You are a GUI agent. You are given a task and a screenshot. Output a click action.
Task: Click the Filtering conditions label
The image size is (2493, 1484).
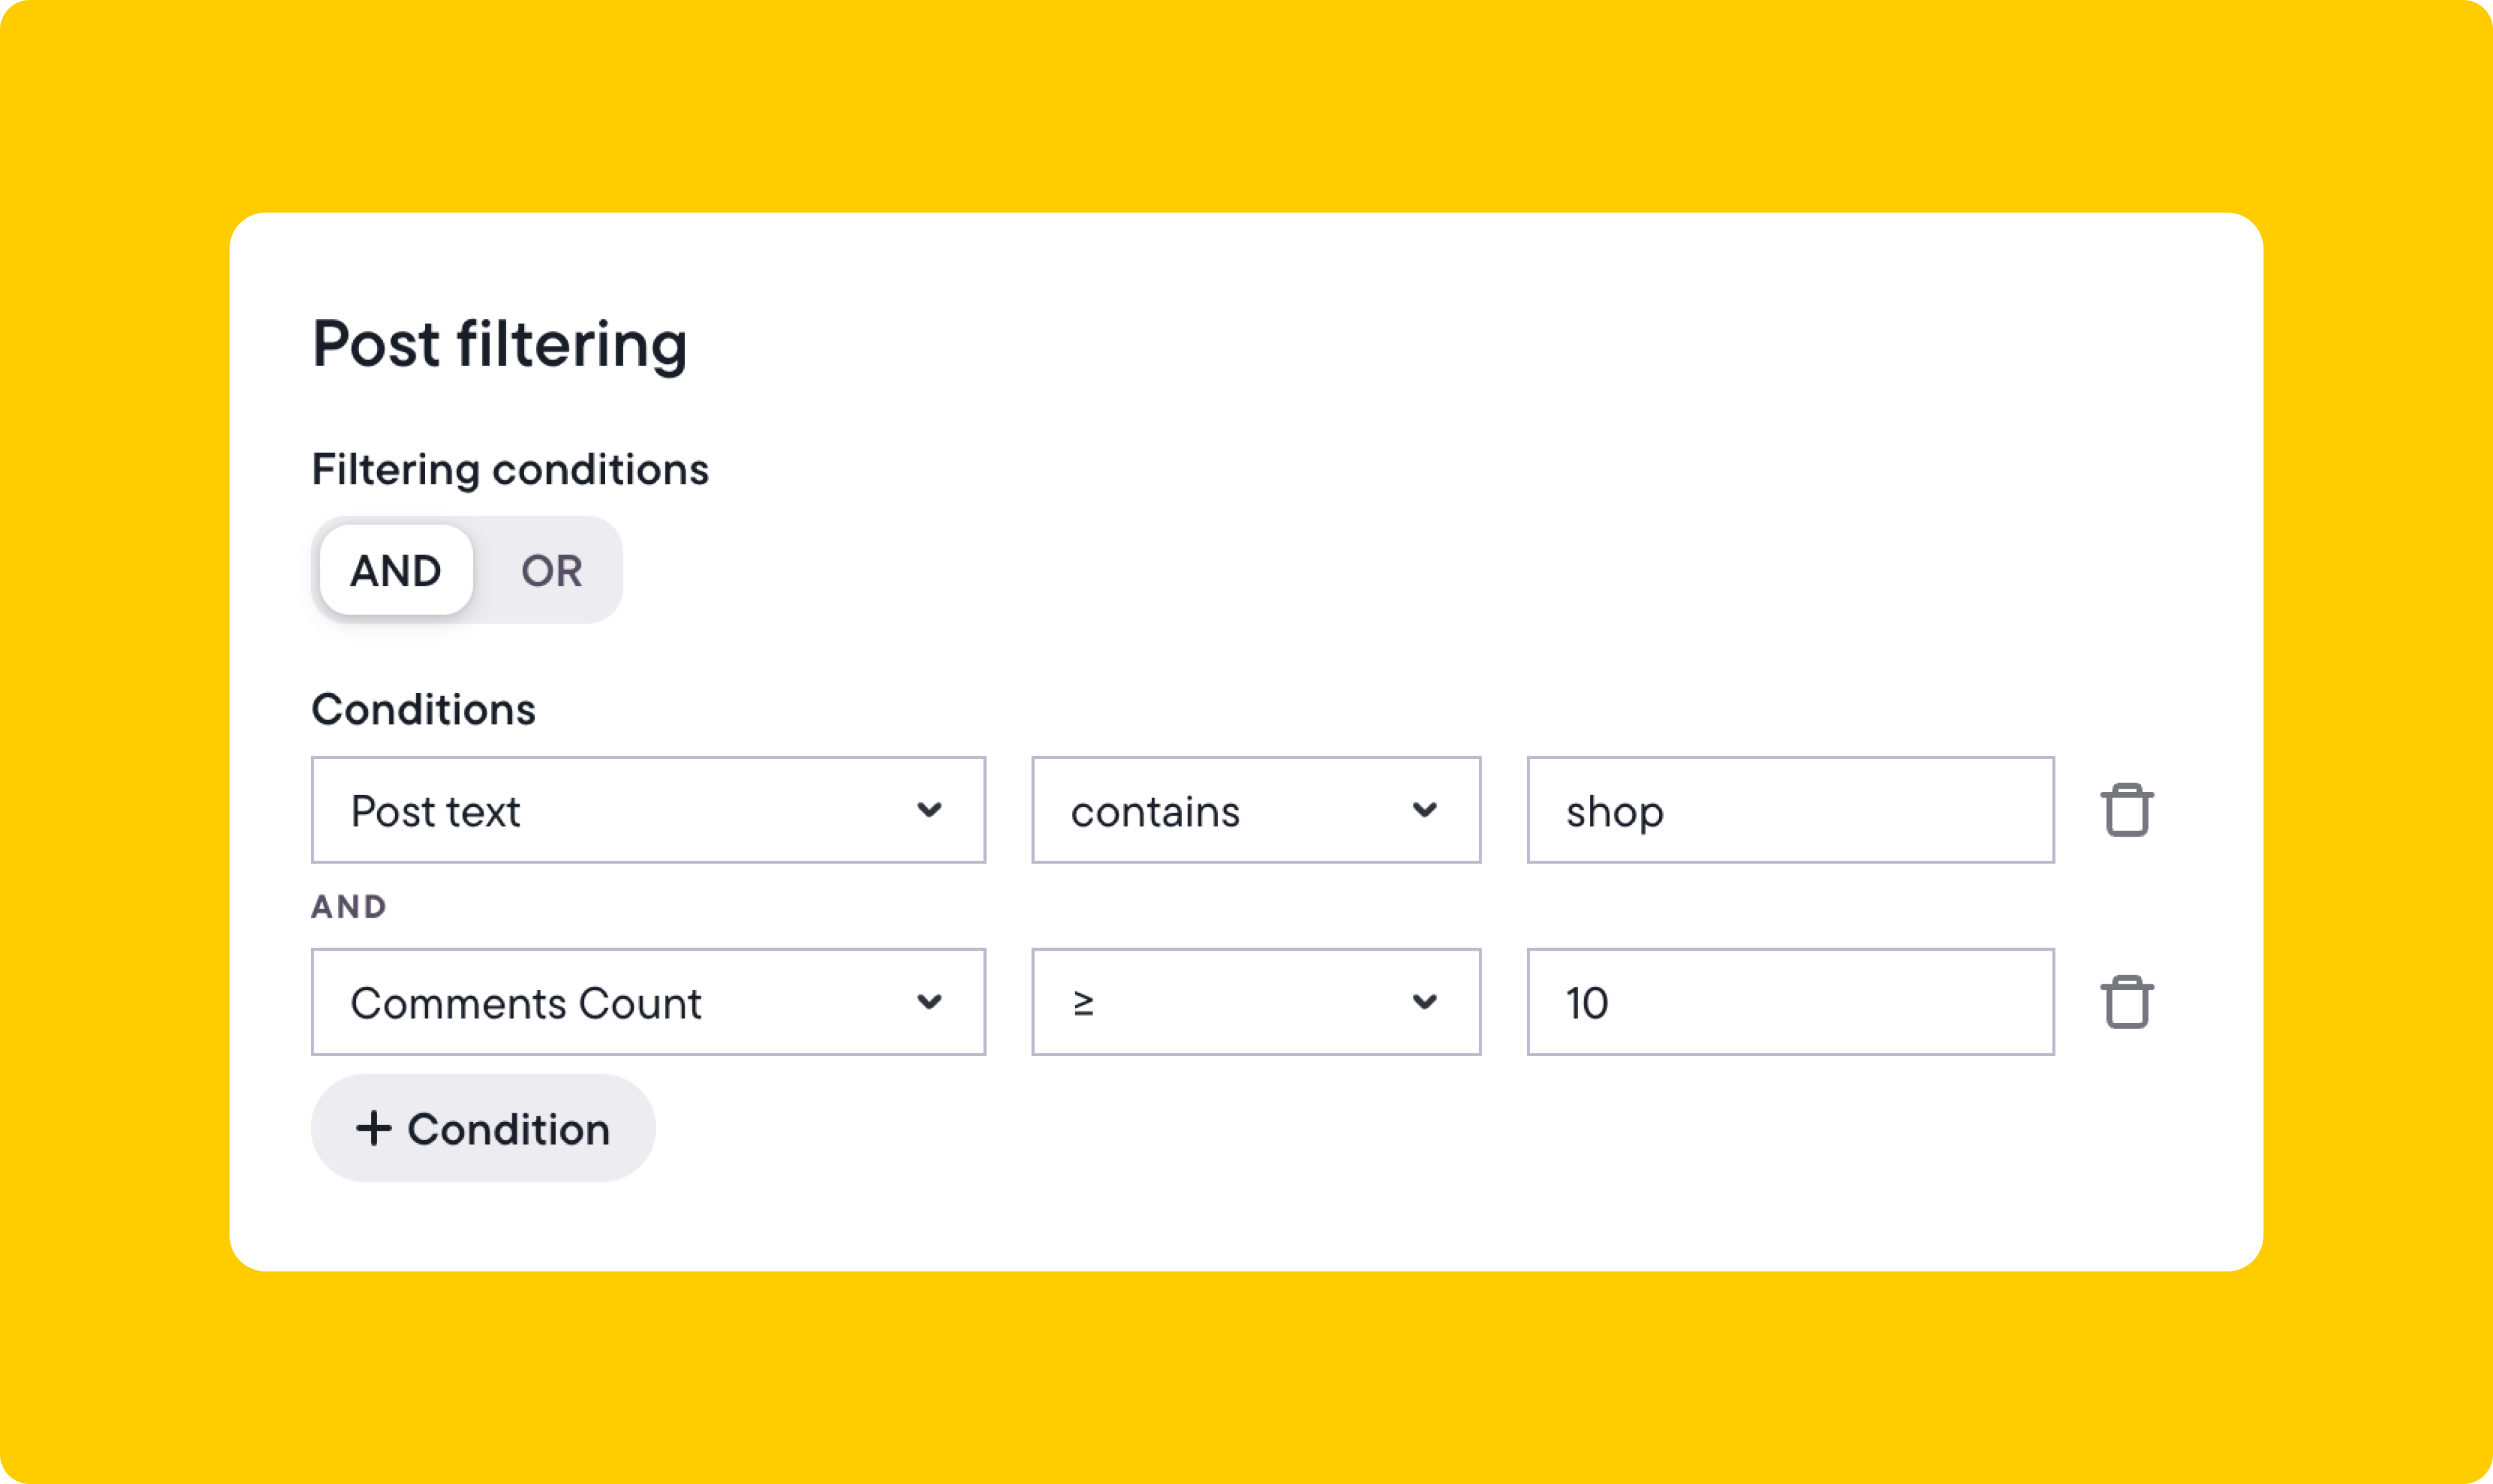click(x=510, y=470)
